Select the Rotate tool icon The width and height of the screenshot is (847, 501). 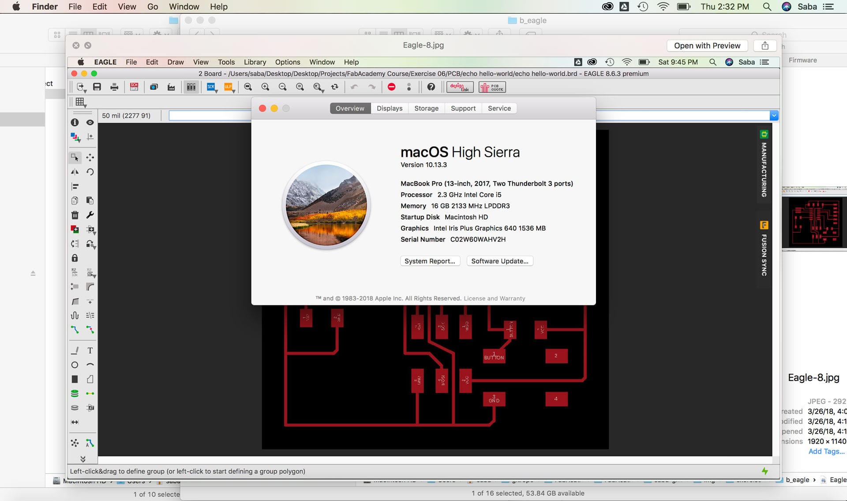point(90,172)
